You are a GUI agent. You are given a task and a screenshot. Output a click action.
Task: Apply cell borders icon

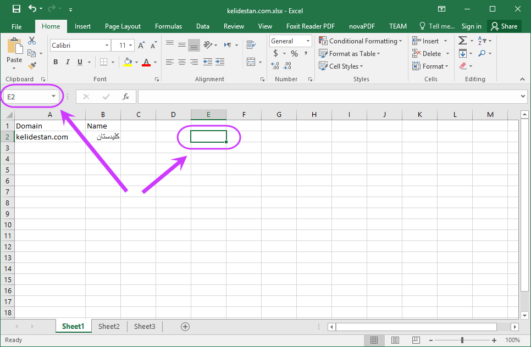[x=104, y=62]
